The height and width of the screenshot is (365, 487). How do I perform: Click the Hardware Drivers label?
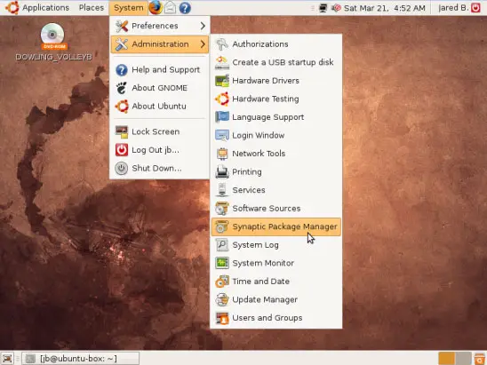(266, 81)
